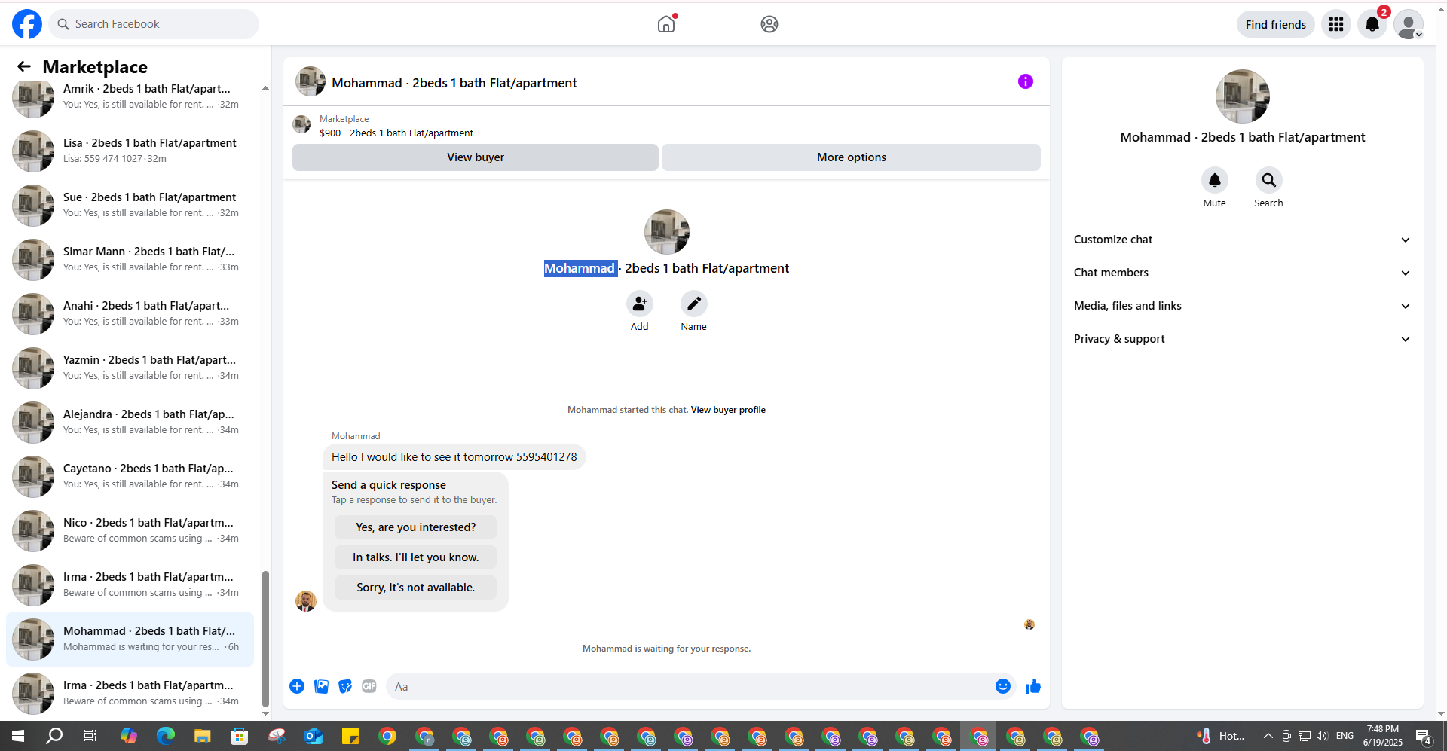This screenshot has height=751, width=1447.
Task: Click the Search Facebook field
Action: pos(154,24)
